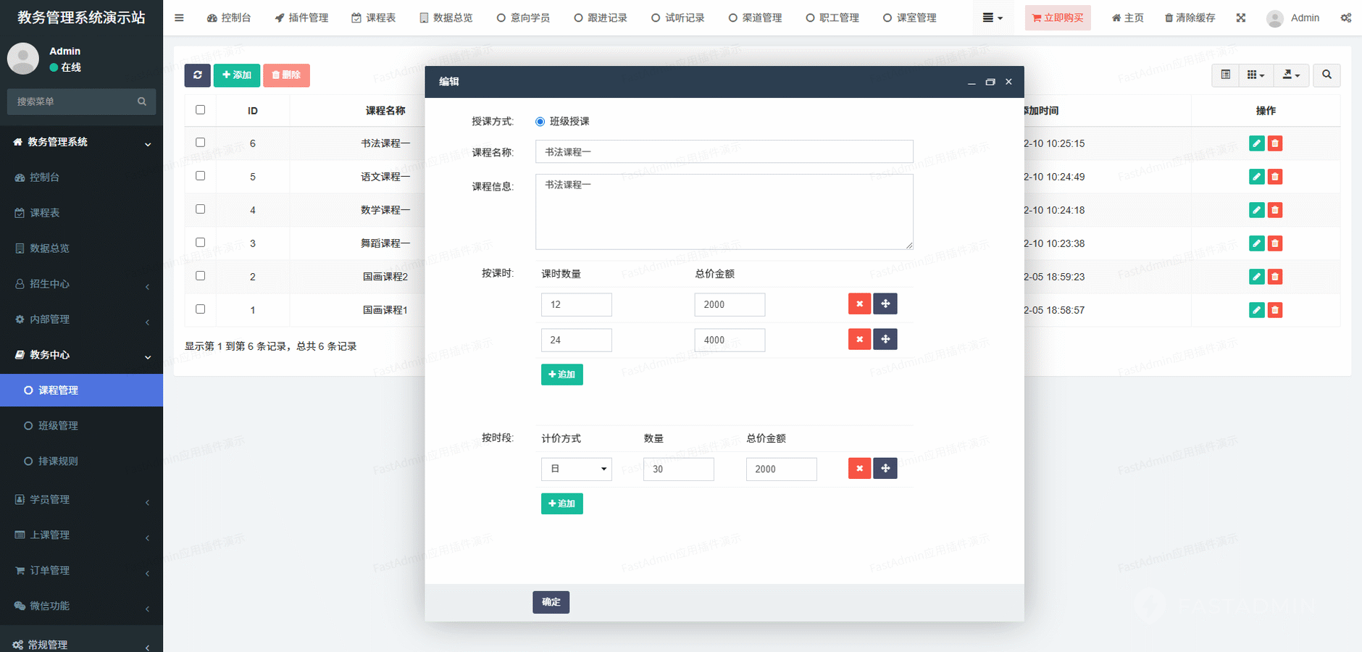
Task: Click 追加 button under 按课时 section
Action: [x=561, y=375]
